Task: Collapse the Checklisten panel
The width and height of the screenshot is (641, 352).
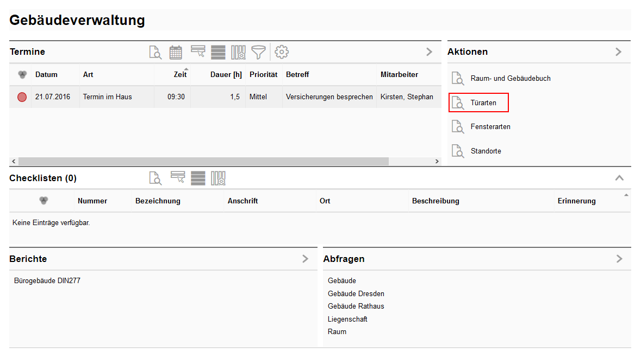Action: [619, 178]
